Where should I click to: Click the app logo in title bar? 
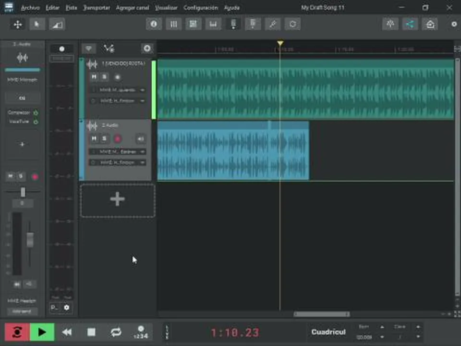(x=9, y=7)
